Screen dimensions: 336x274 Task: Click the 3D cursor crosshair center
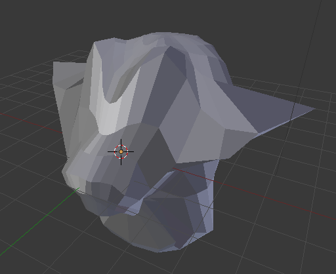121,151
